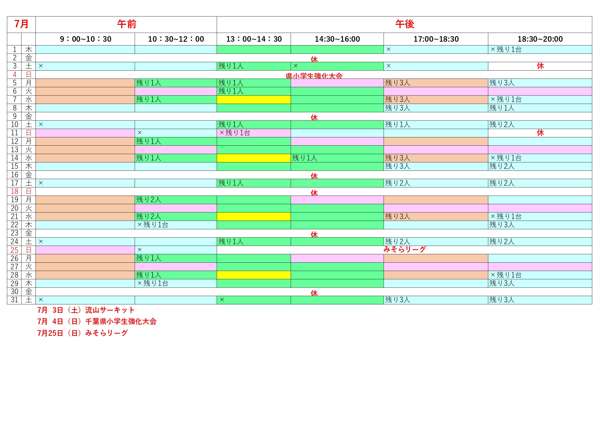Click "残り1人" in the 8th row 18:30 slot
This screenshot has height=427, width=604.
[x=502, y=108]
